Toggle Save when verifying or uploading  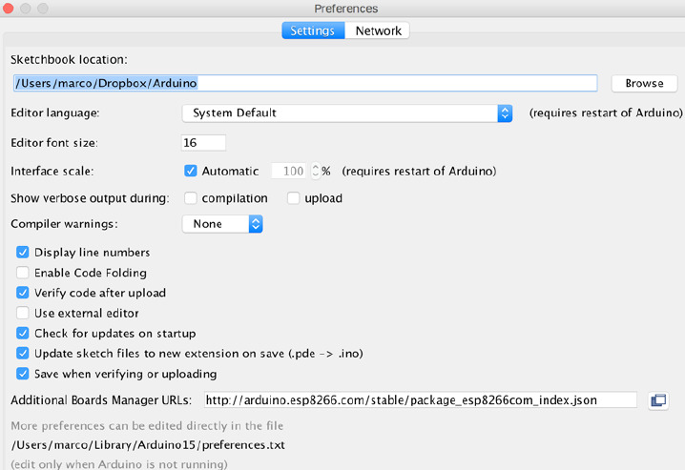coord(23,374)
